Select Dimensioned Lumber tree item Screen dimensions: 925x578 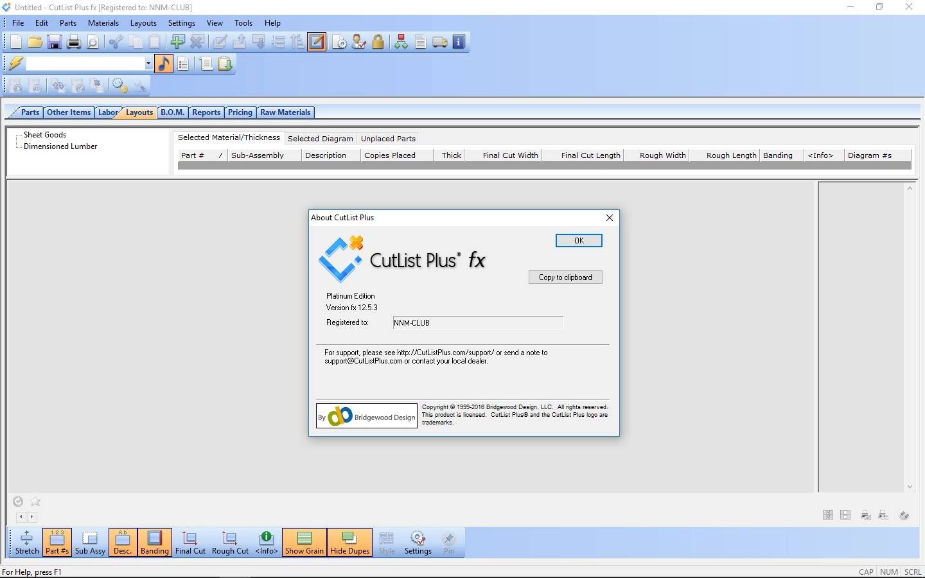point(60,146)
